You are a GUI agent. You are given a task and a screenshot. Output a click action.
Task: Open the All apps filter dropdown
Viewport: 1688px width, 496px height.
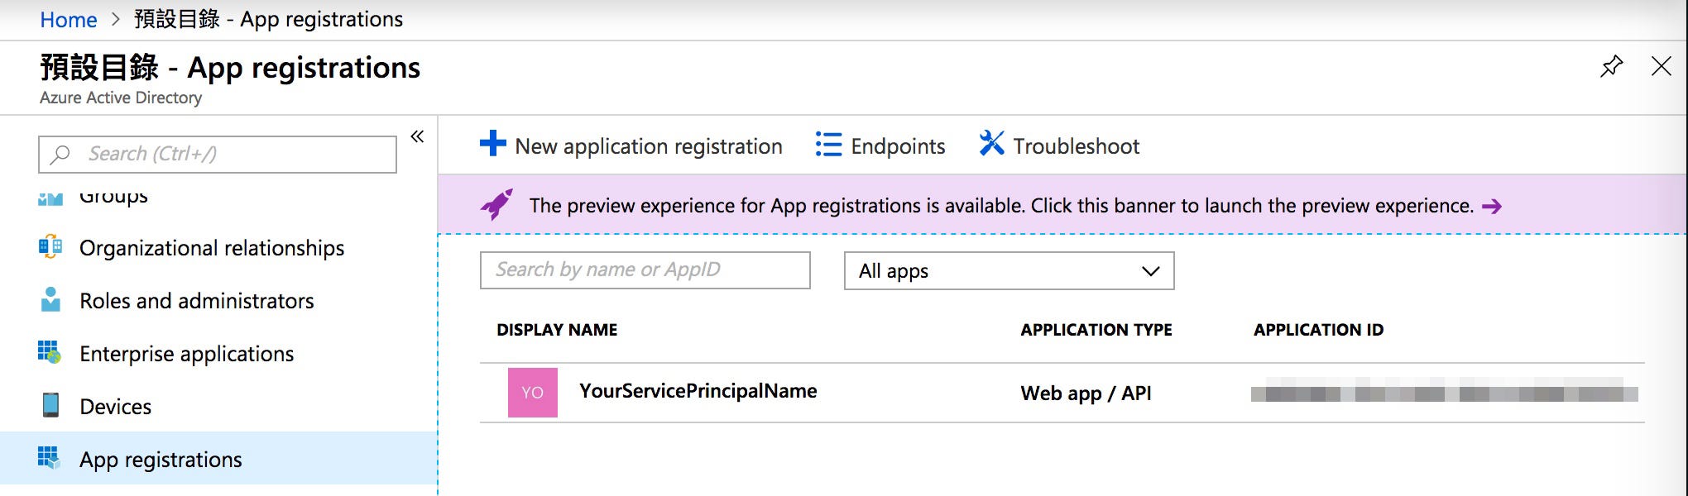coord(1009,271)
